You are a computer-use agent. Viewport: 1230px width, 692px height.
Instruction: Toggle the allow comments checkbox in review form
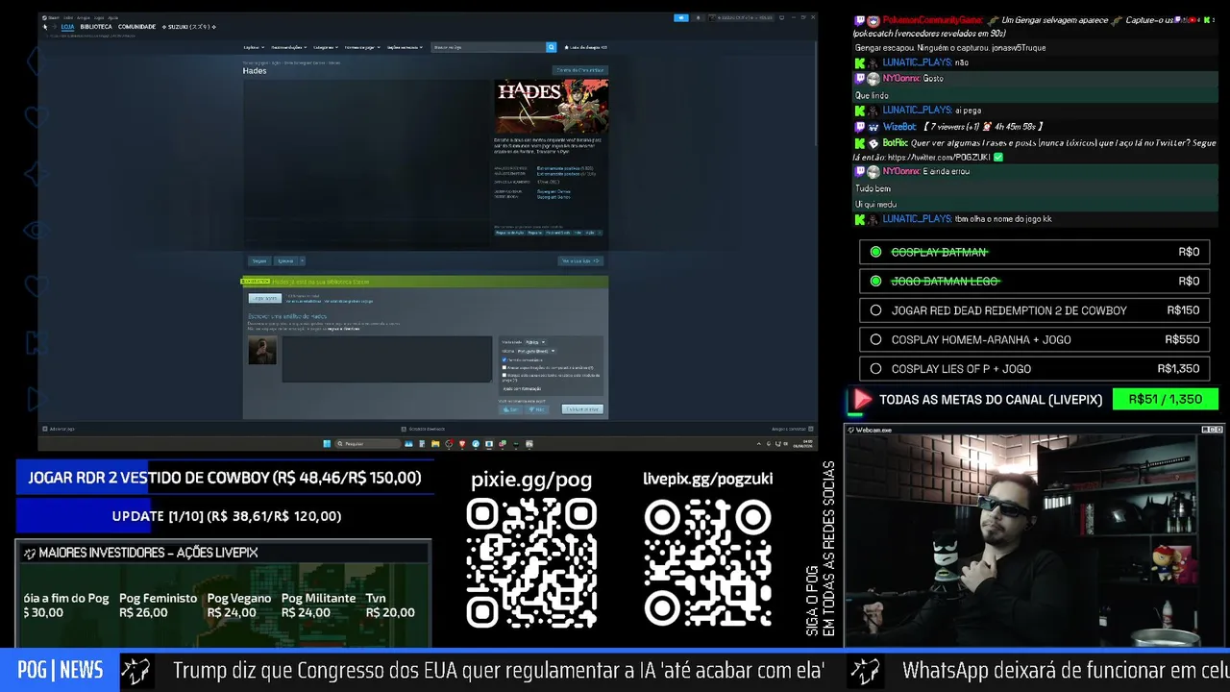(504, 359)
